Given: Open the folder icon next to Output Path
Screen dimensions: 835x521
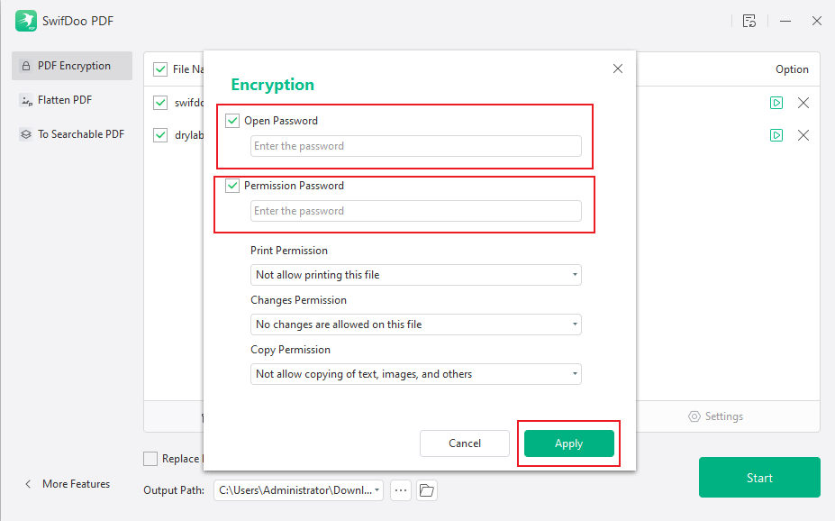Looking at the screenshot, I should click(426, 489).
